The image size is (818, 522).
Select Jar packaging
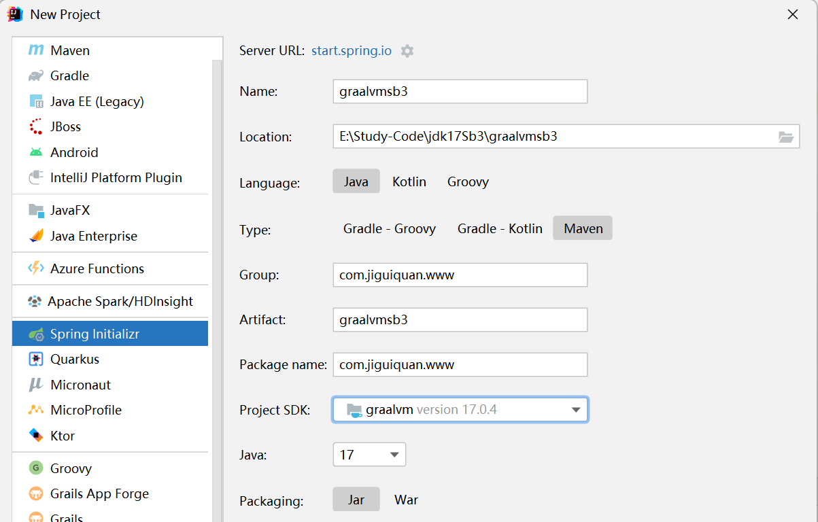pos(356,500)
